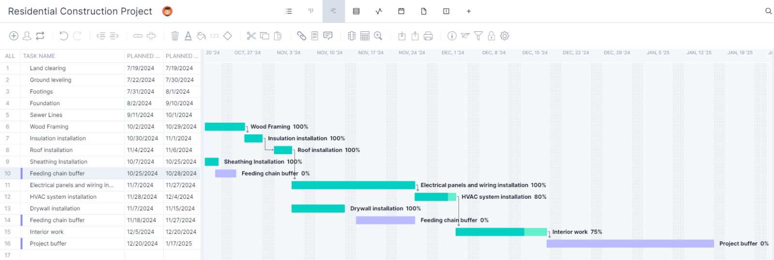
Task: Click the Project buffer Gantt bar
Action: click(x=630, y=244)
